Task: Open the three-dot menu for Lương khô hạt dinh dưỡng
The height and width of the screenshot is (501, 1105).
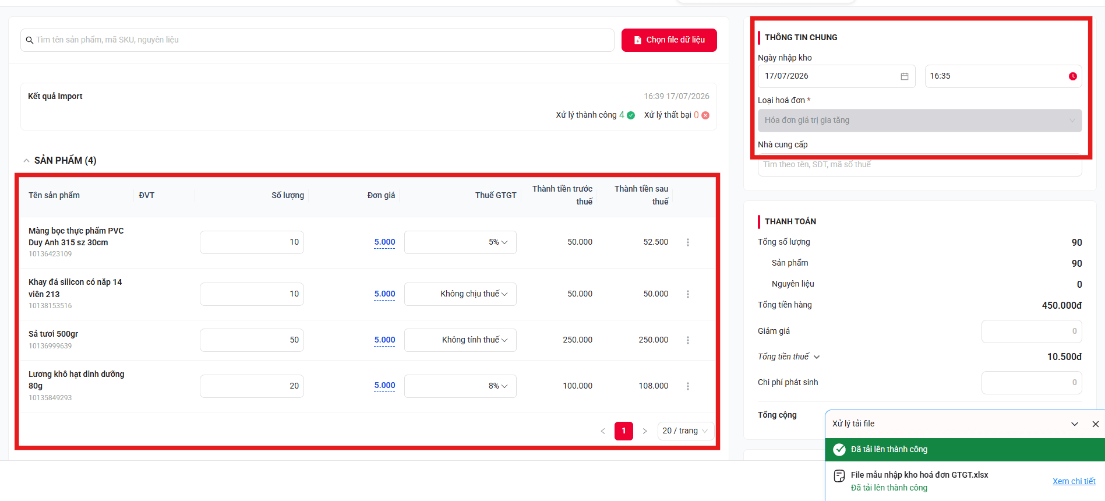Action: (688, 386)
